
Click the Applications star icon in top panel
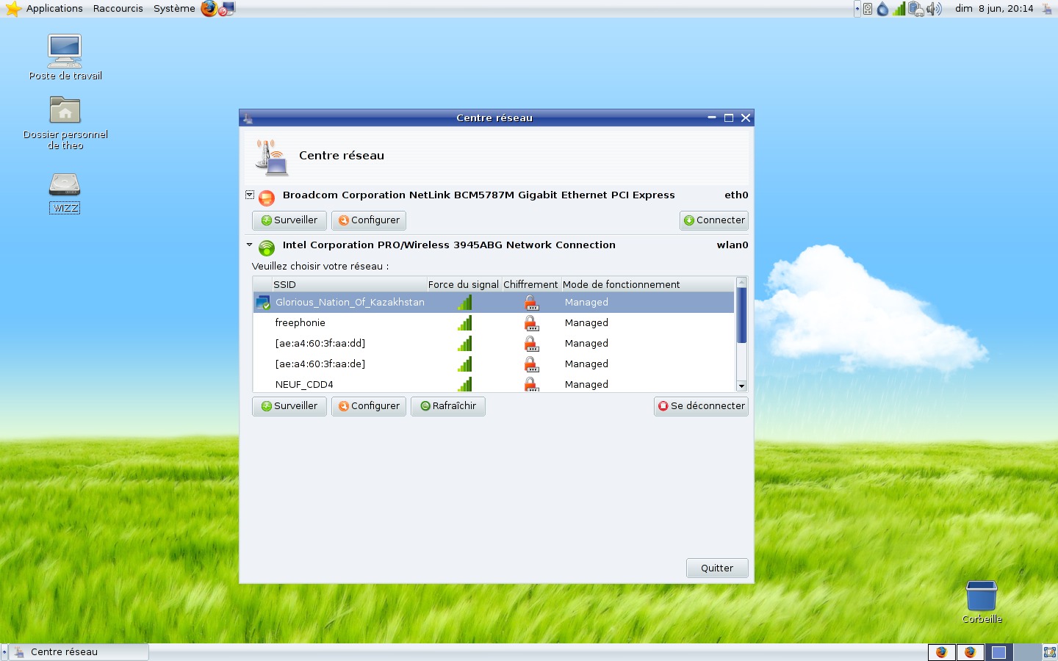13,9
